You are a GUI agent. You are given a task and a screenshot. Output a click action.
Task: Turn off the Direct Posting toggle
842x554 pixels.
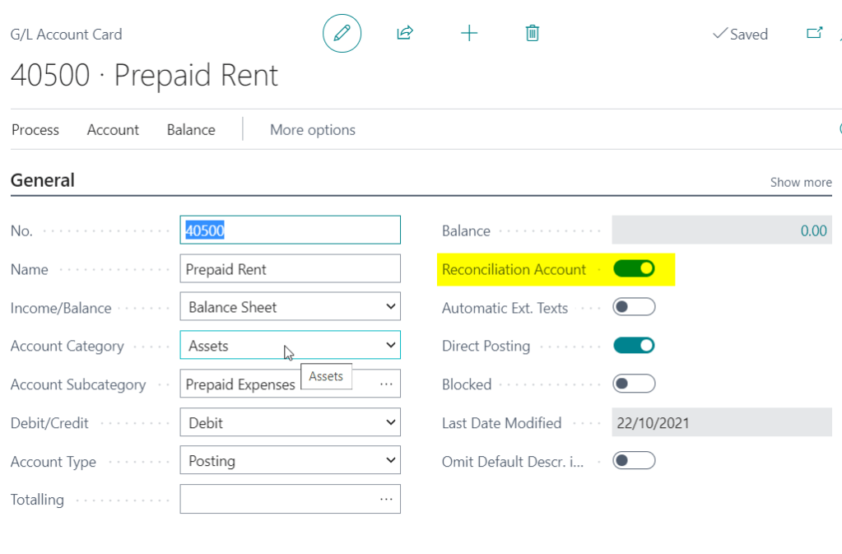tap(634, 346)
